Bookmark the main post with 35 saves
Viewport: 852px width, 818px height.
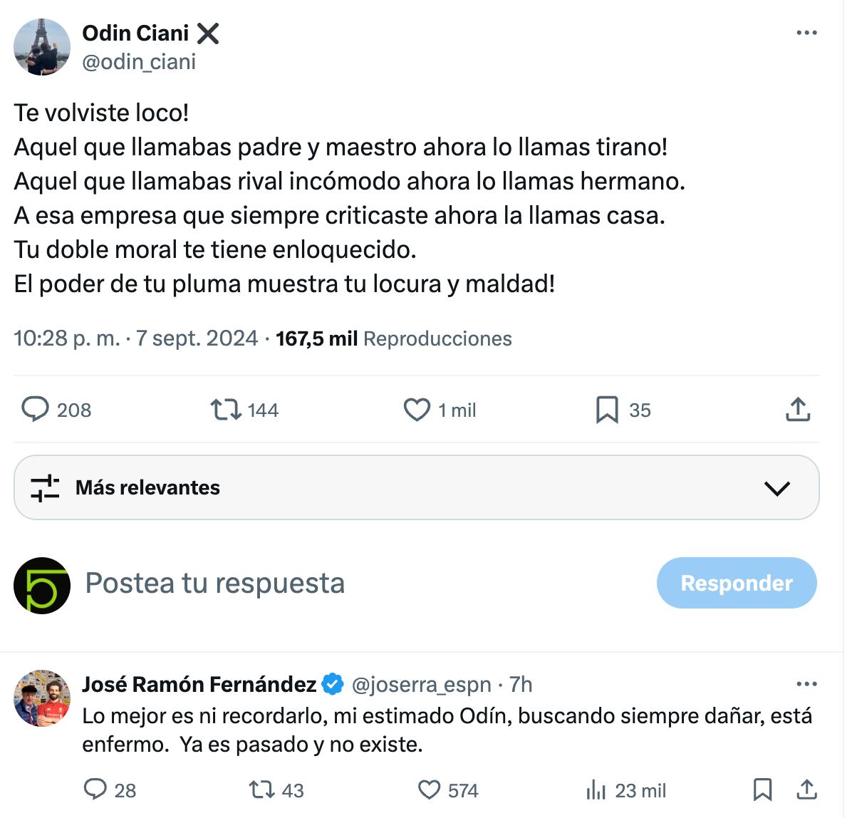point(607,410)
